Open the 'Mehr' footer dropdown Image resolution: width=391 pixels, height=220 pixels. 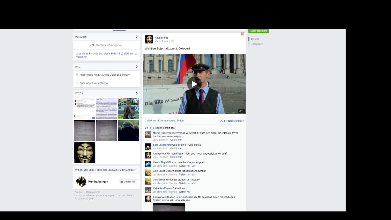pyautogui.click(x=131, y=195)
